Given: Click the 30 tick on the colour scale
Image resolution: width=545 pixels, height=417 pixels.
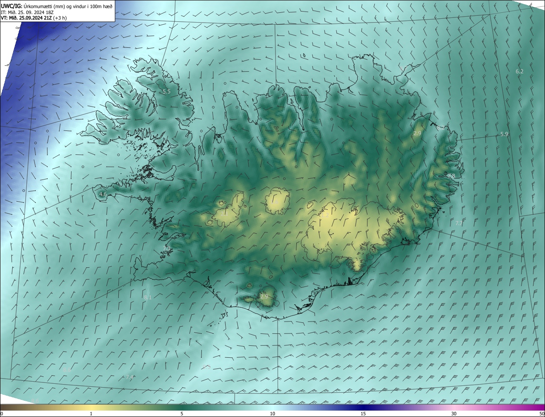Looking at the screenshot, I should pyautogui.click(x=454, y=414).
